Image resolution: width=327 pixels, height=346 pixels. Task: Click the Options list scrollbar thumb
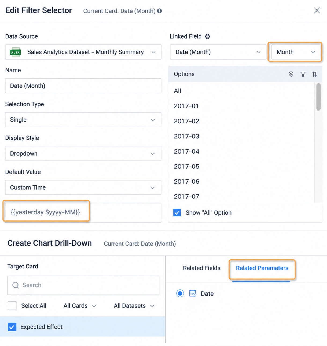[318, 97]
